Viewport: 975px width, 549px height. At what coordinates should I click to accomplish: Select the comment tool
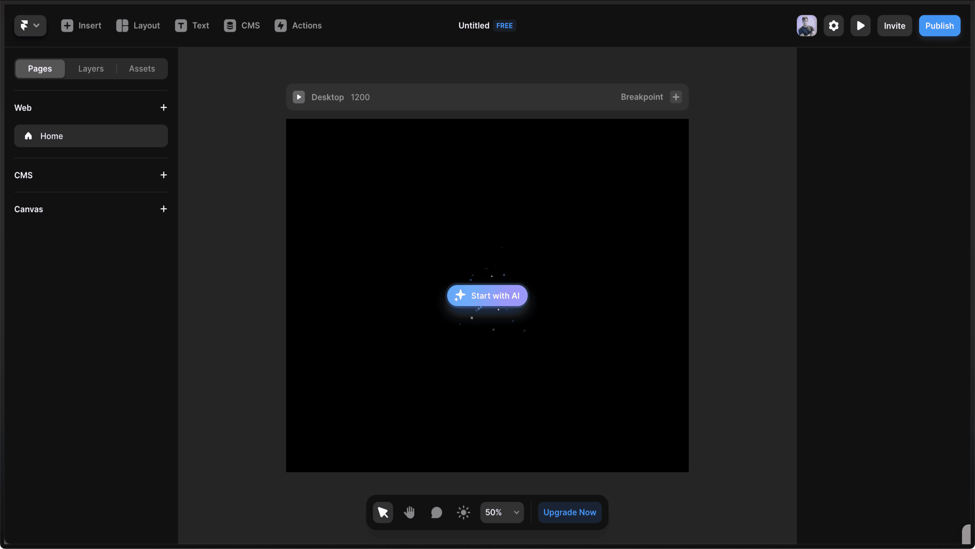click(436, 512)
